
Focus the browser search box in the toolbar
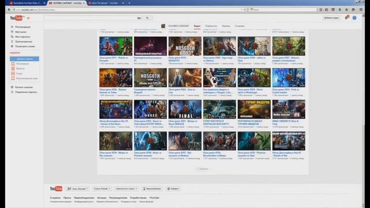pyautogui.click(x=283, y=10)
